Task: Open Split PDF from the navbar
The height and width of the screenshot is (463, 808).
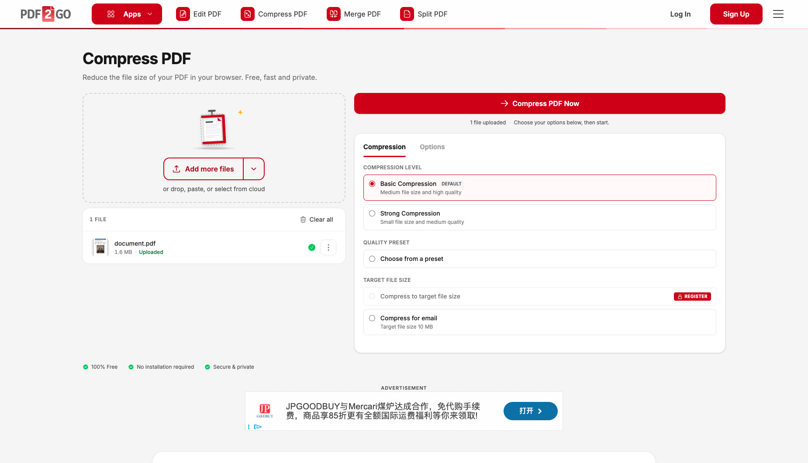Action: (x=424, y=14)
